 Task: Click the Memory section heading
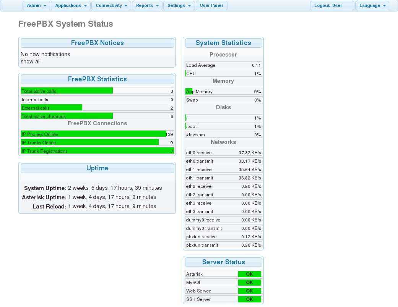pos(223,81)
